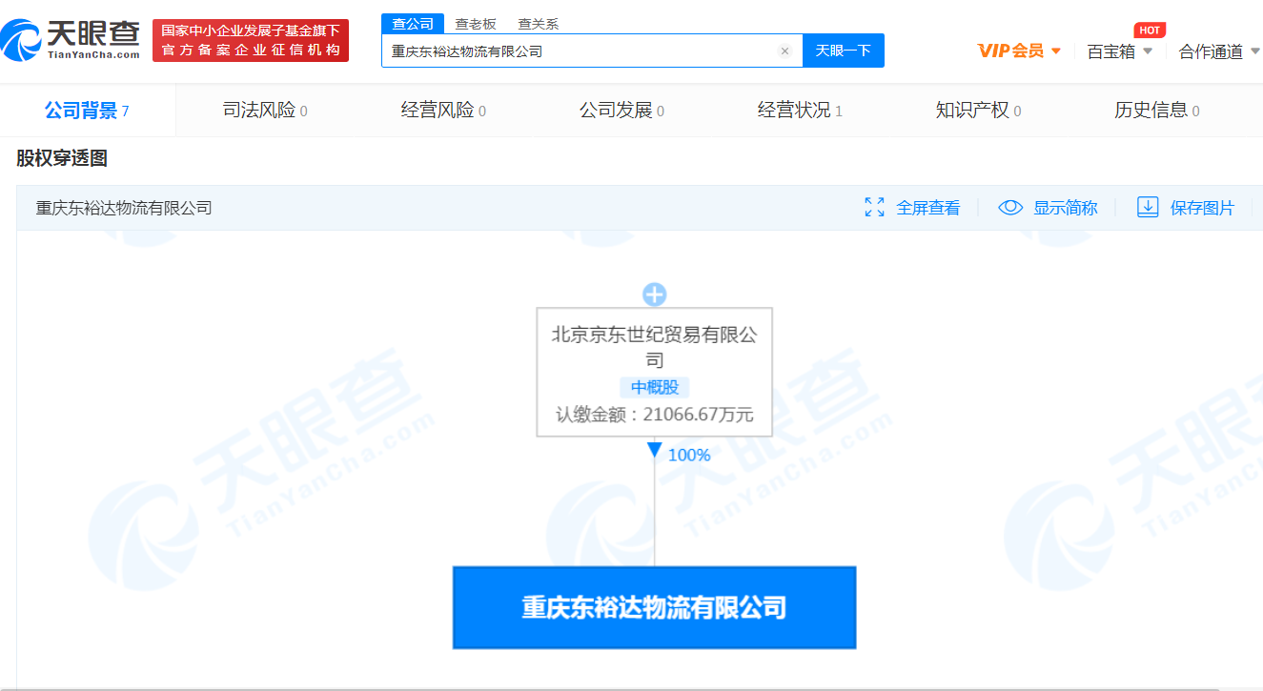
Task: Click the 重庆东裕达物流有限公司 blue company node
Action: pos(654,608)
